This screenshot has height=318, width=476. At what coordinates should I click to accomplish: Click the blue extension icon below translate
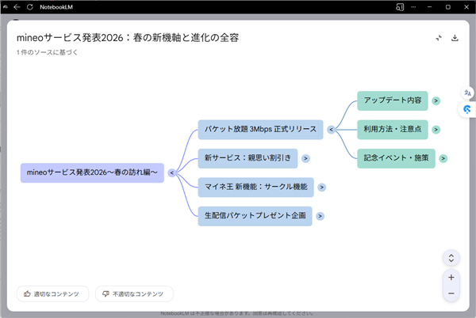(466, 109)
